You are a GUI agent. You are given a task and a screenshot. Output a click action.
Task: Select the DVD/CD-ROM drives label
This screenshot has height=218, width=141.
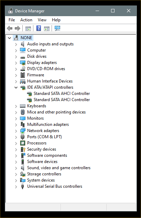point(46,69)
